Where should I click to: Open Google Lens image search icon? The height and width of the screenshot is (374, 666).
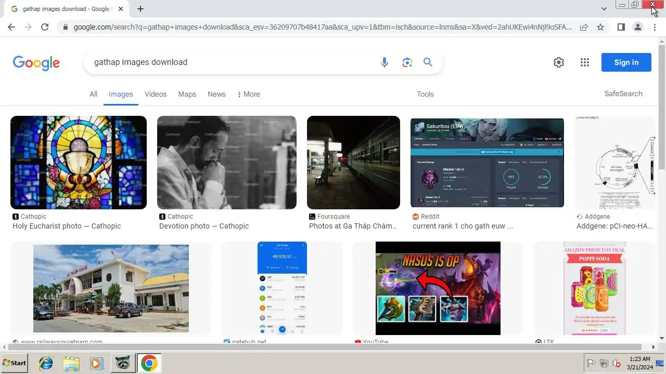[x=407, y=62]
